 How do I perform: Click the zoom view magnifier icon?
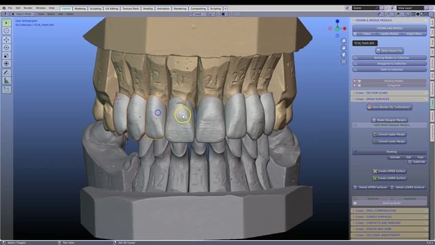tap(344, 41)
